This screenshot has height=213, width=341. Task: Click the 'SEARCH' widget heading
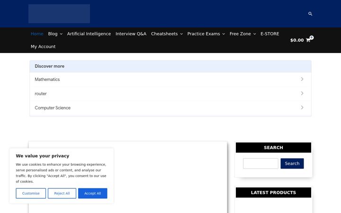coord(273,148)
